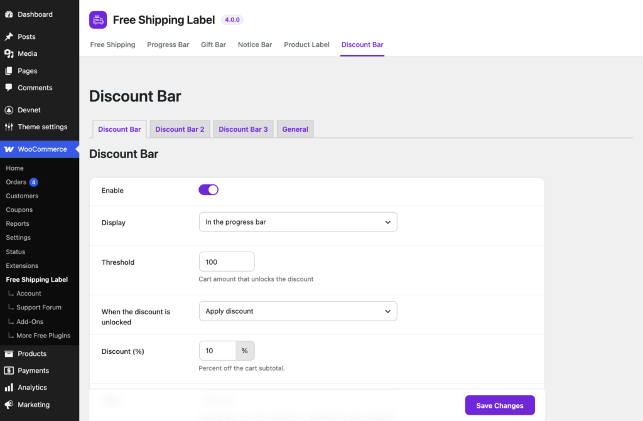643x421 pixels.
Task: Click the Devnet icon
Action: coord(9,110)
